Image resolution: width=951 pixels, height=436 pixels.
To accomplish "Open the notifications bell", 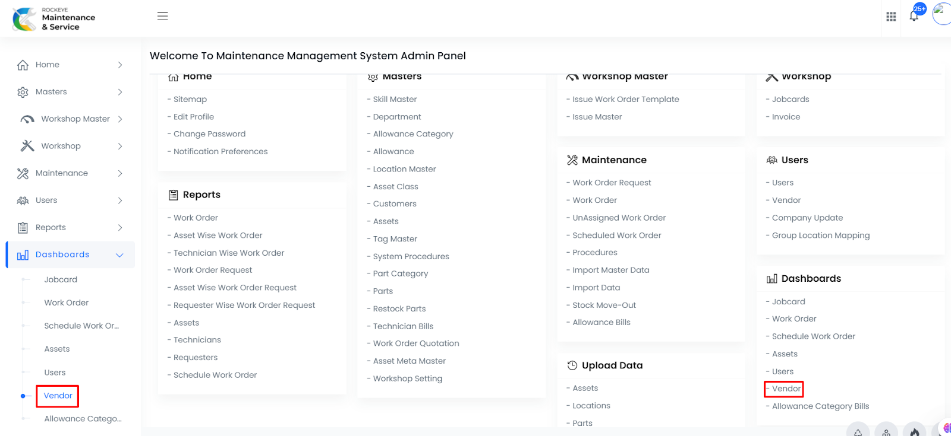I will point(914,16).
